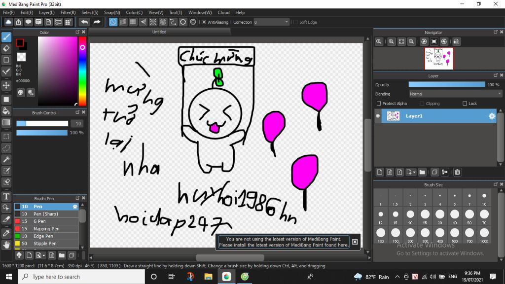The image size is (505, 284).
Task: Select the Lasso tool
Action: coord(6,148)
